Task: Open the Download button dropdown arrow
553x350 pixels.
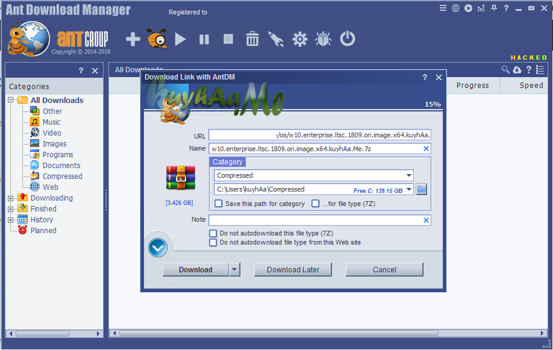Action: (234, 269)
